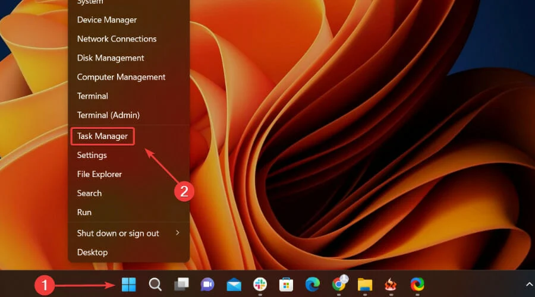Screen dimensions: 535x297
Task: Launch Microsoft Edge from the taskbar
Action: coord(313,285)
